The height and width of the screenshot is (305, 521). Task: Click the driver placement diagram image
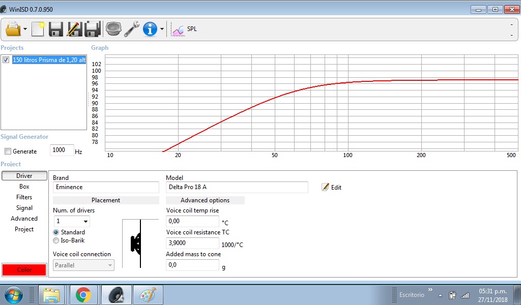(140, 243)
